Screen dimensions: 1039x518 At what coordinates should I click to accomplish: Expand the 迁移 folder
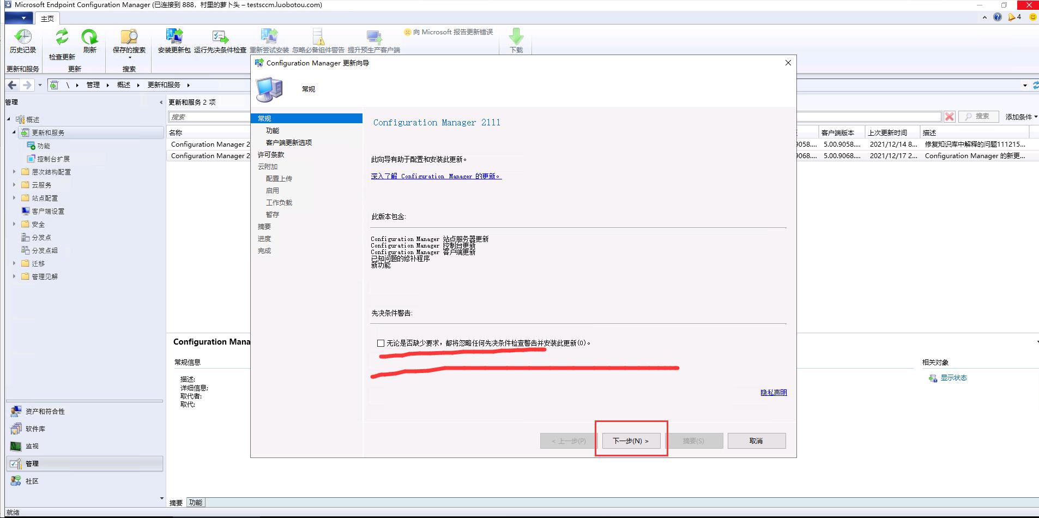point(14,263)
